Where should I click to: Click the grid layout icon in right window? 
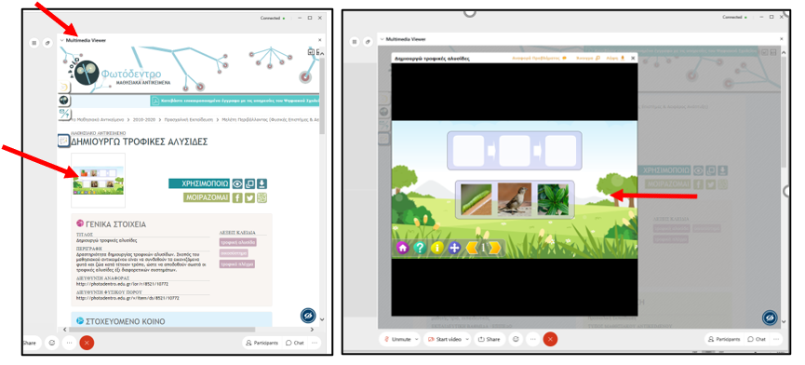[x=355, y=42]
